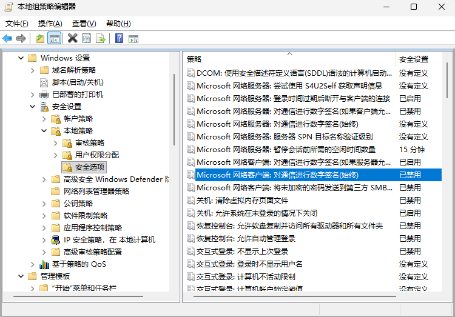Select the 关机: 清除虚拟内存页面文件 policy
The width and height of the screenshot is (455, 317).
pyautogui.click(x=242, y=201)
